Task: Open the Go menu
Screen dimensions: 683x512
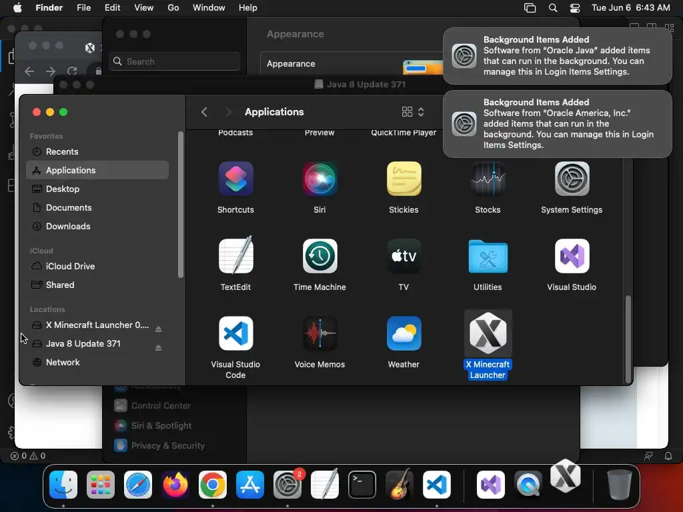Action: [173, 7]
